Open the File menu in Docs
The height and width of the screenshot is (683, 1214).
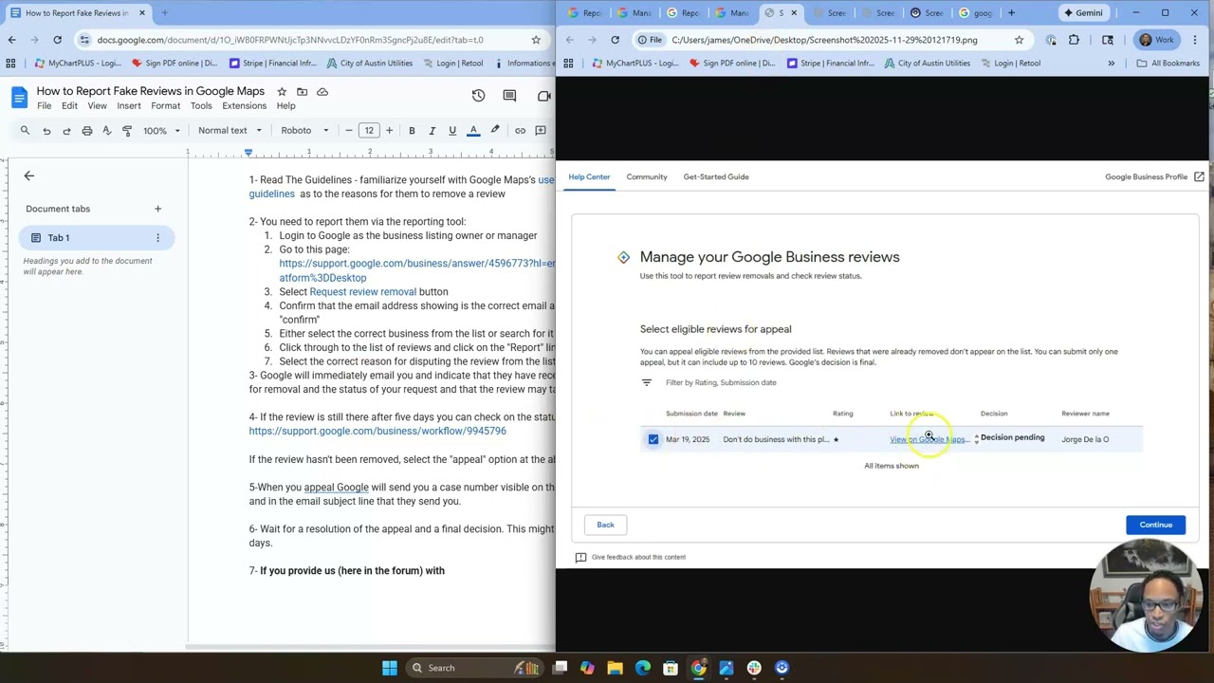45,106
